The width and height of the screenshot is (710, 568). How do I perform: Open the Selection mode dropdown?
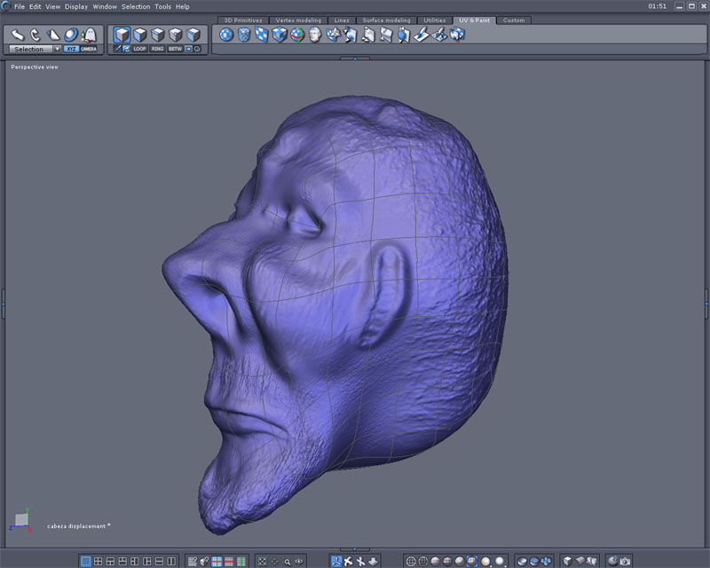58,49
